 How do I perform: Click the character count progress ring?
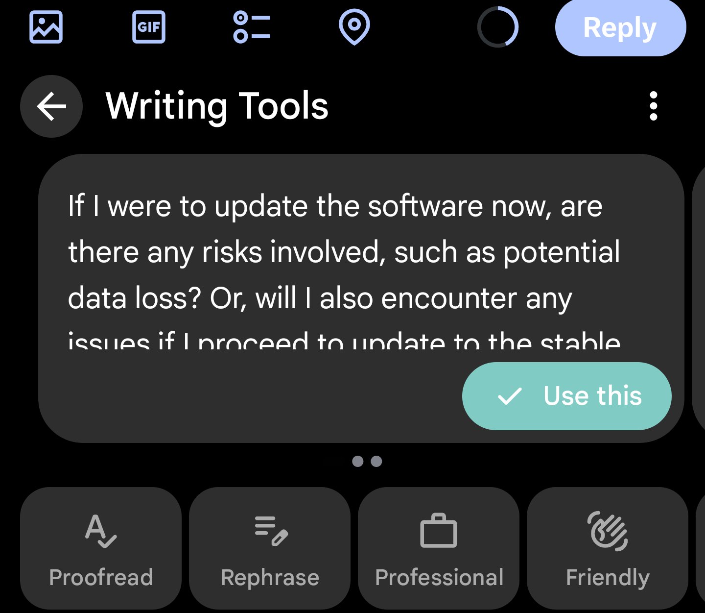click(x=497, y=27)
